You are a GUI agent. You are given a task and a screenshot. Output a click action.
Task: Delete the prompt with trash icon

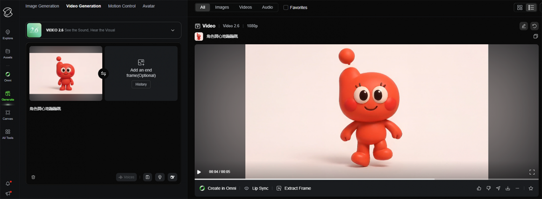coord(33,177)
